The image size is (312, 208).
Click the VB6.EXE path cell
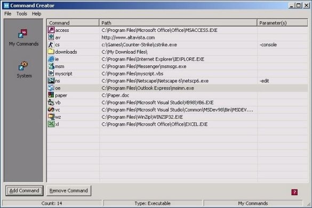157,103
